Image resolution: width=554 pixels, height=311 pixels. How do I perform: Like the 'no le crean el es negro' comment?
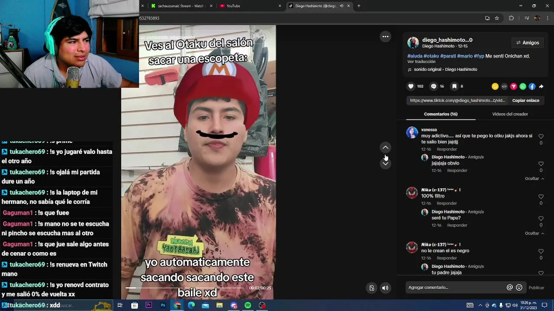541,251
